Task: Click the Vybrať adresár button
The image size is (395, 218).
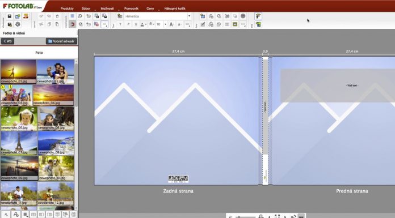Action: [x=61, y=41]
